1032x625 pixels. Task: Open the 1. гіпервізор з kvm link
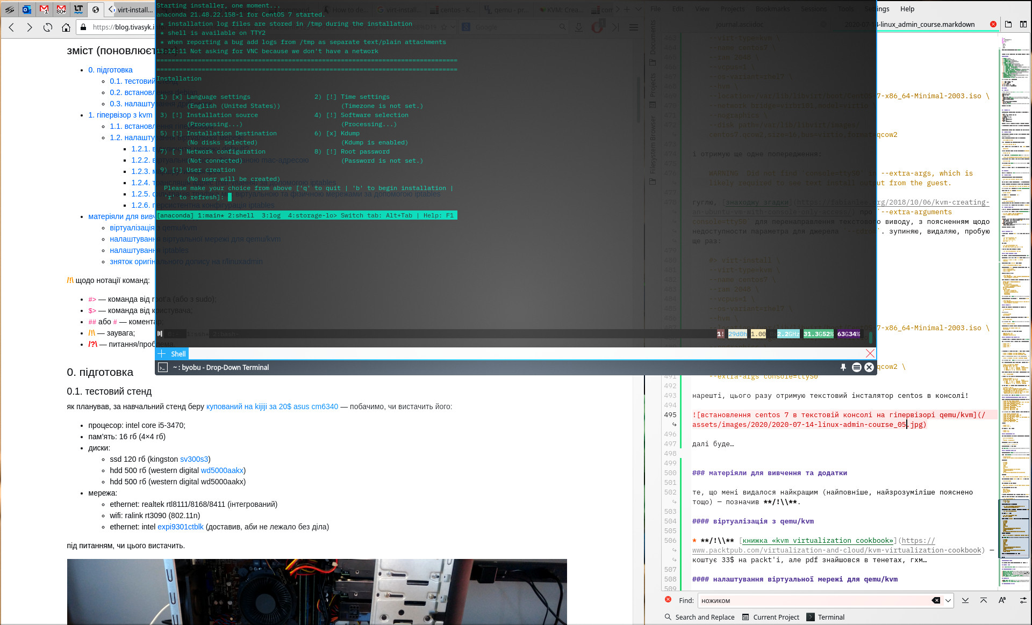(x=120, y=115)
